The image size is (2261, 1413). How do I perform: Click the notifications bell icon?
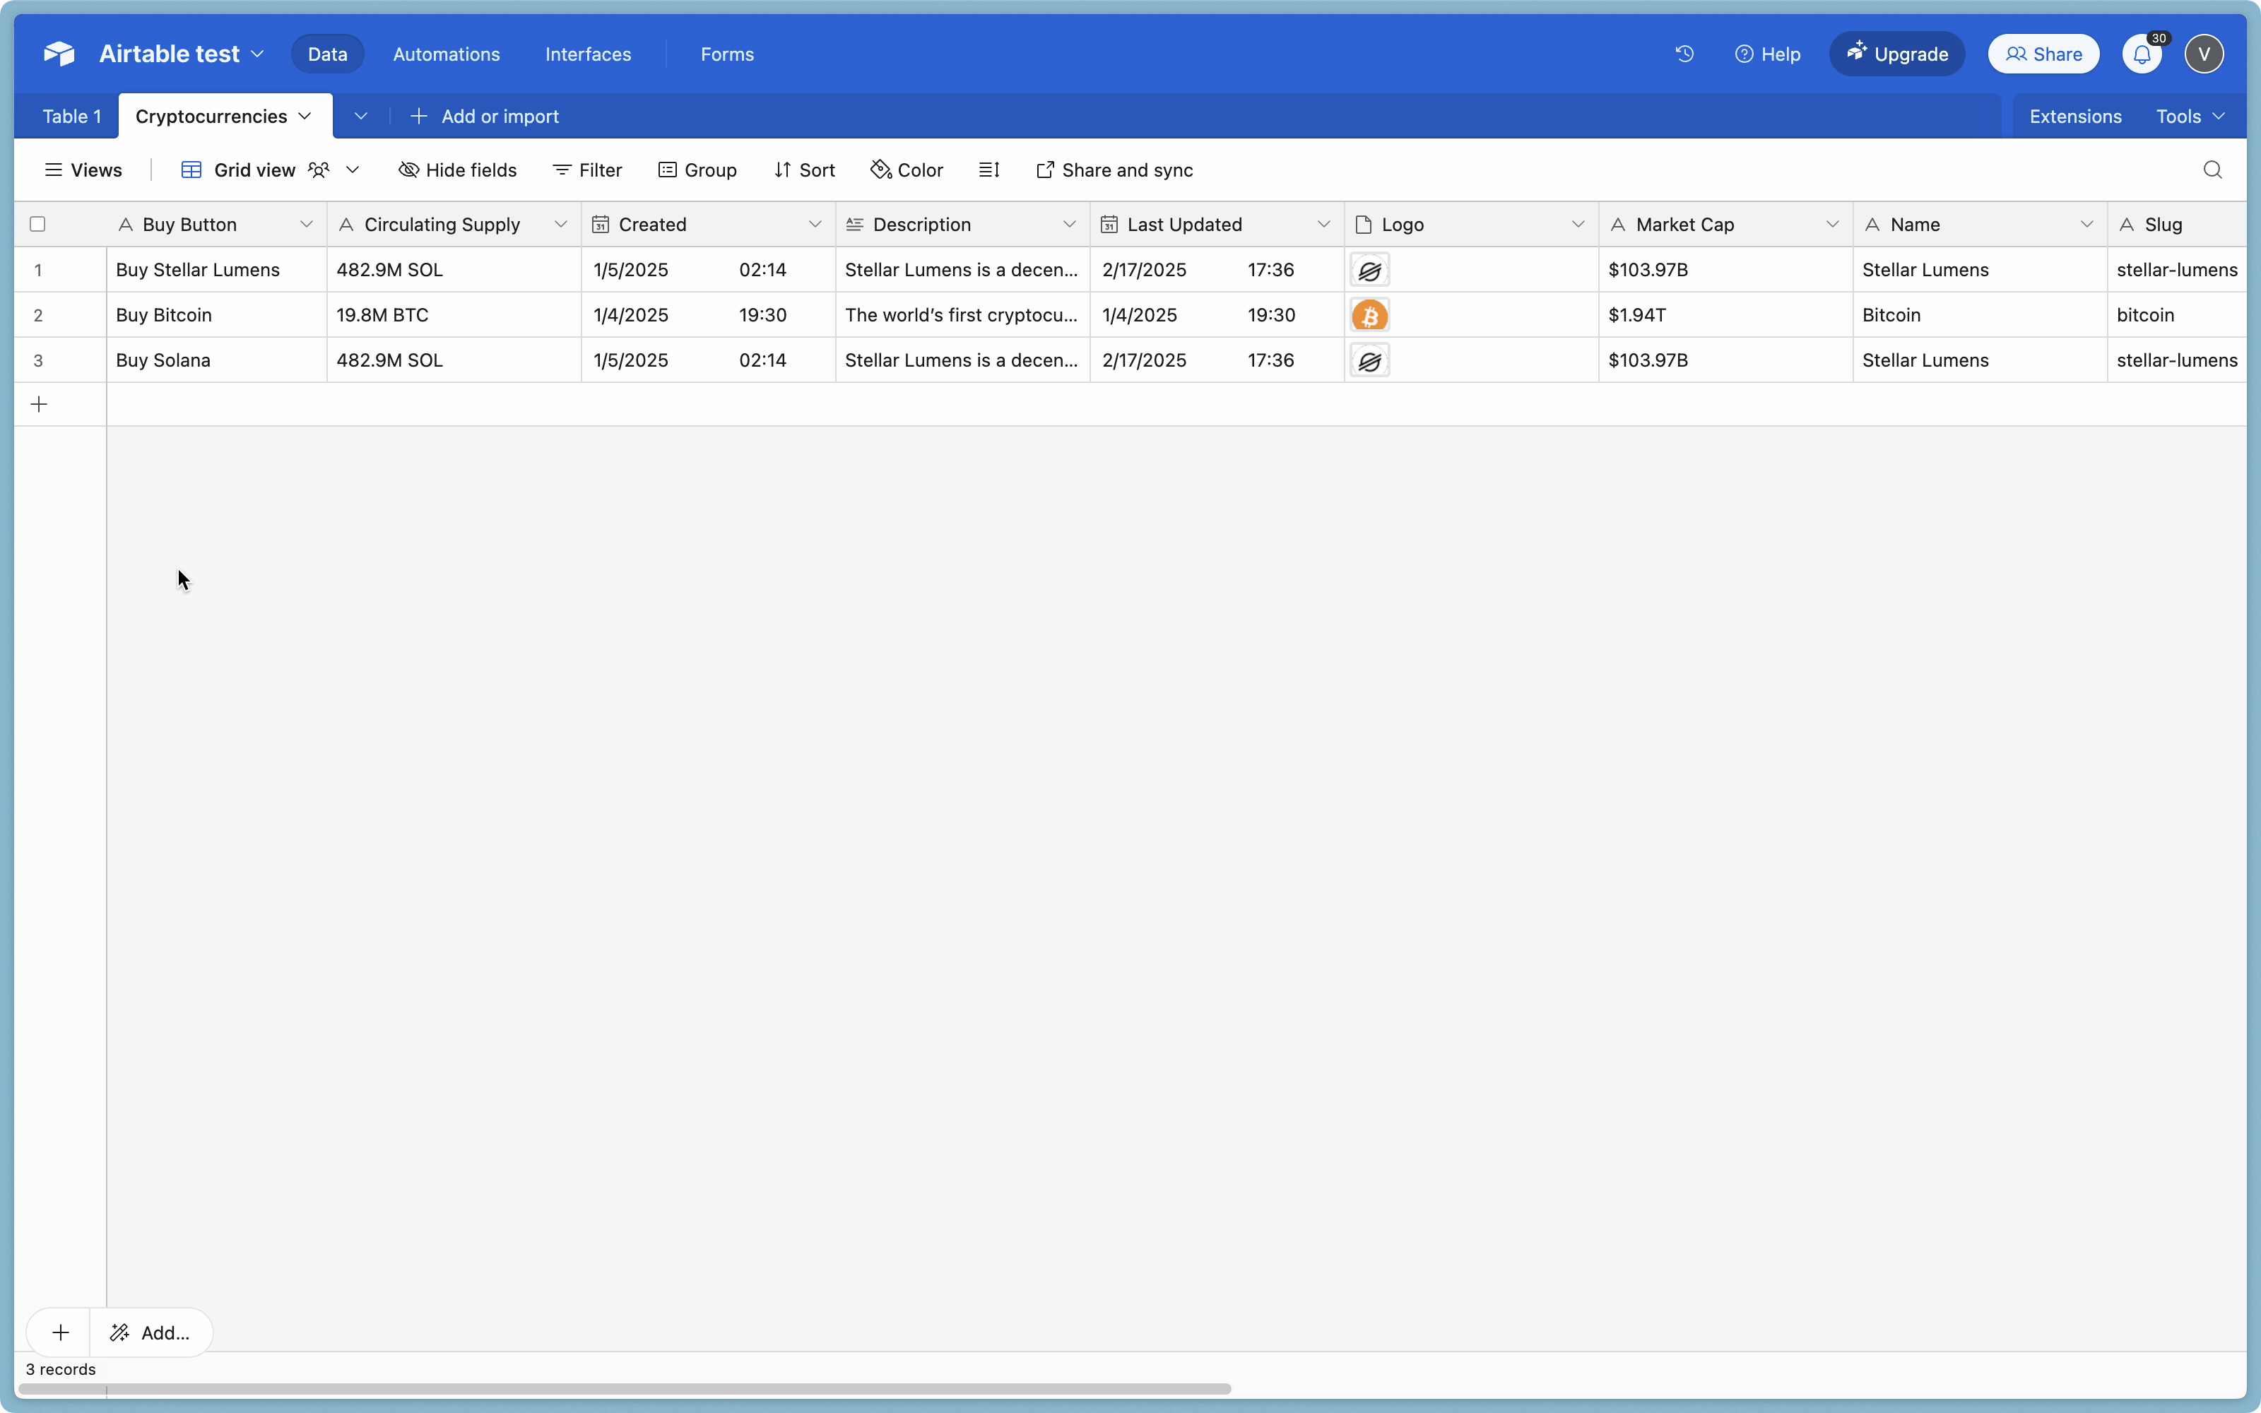click(x=2142, y=54)
